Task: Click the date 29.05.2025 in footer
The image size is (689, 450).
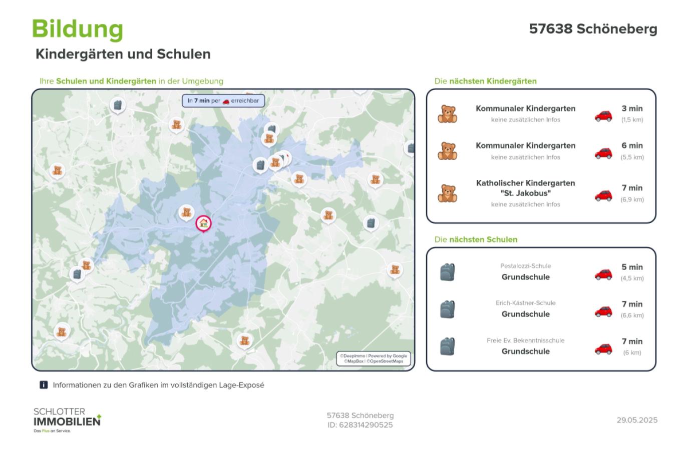Action: click(636, 420)
